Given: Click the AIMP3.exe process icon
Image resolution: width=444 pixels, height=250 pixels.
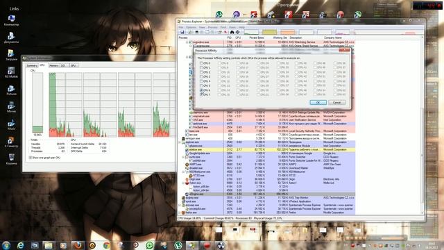Looking at the screenshot, I should pyautogui.click(x=187, y=165).
